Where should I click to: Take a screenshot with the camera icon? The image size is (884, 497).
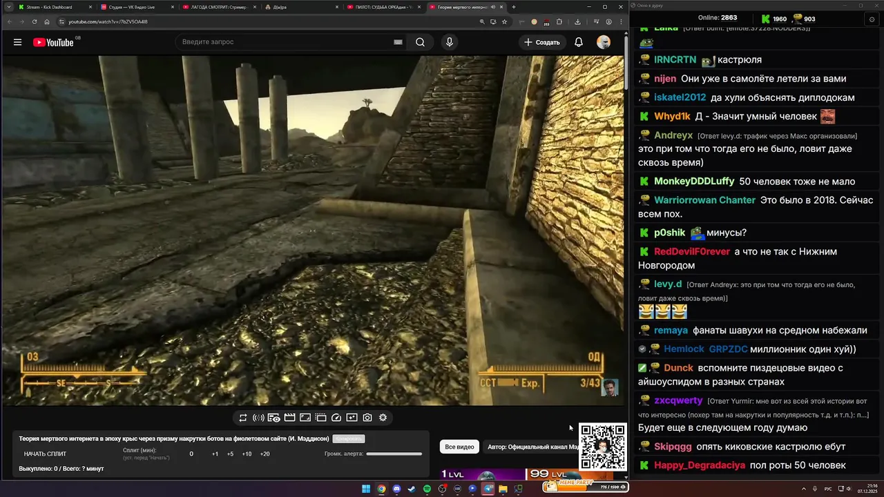(x=367, y=418)
